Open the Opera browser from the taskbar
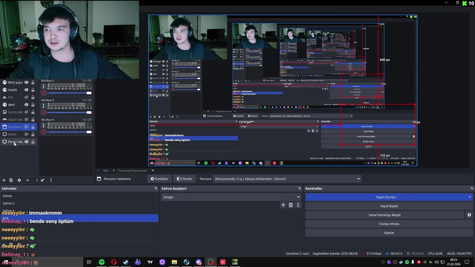Image resolution: width=475 pixels, height=267 pixels. click(x=114, y=262)
